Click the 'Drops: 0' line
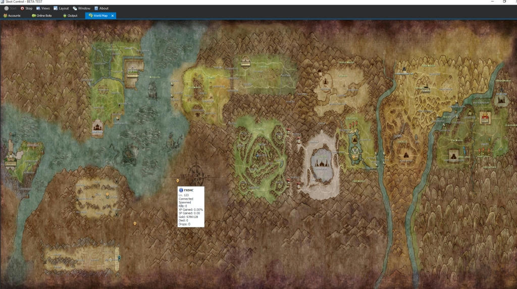Image resolution: width=517 pixels, height=289 pixels. (x=184, y=224)
